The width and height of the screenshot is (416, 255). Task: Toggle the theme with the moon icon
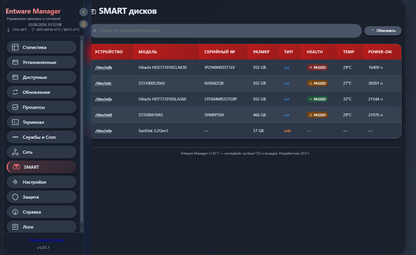(x=83, y=24)
